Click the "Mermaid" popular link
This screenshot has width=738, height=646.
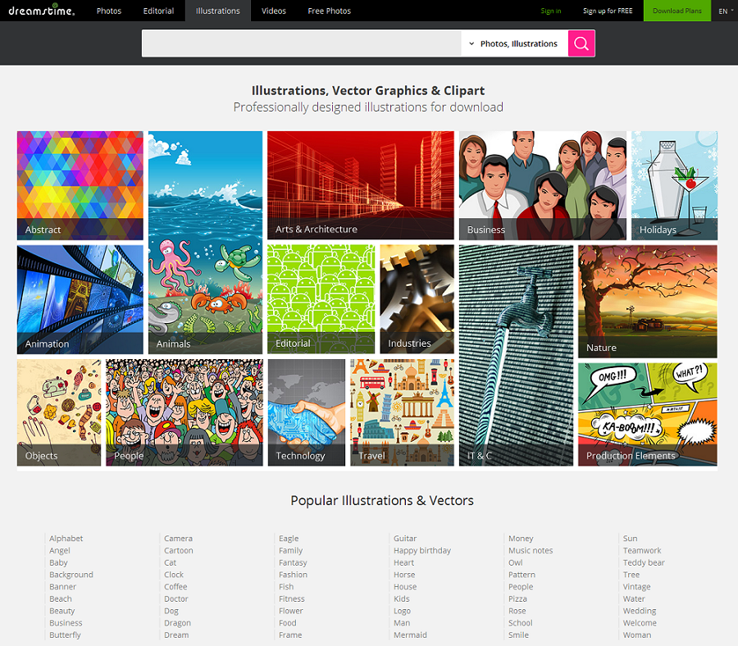tap(410, 635)
